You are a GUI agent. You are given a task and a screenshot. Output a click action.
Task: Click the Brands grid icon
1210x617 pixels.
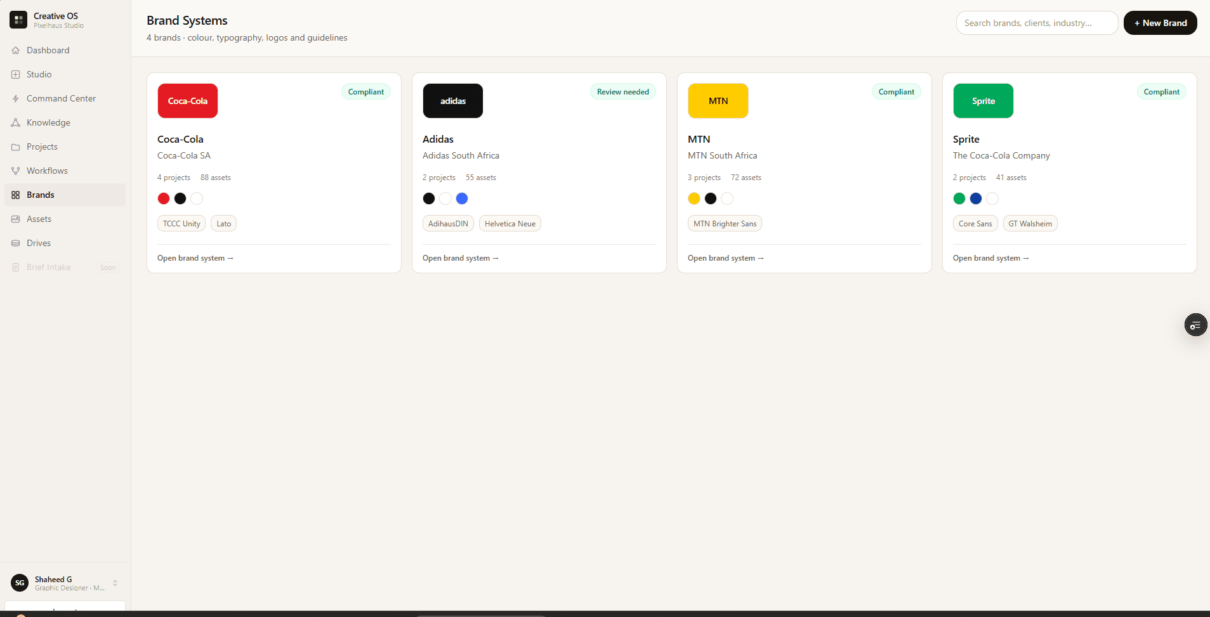(16, 195)
